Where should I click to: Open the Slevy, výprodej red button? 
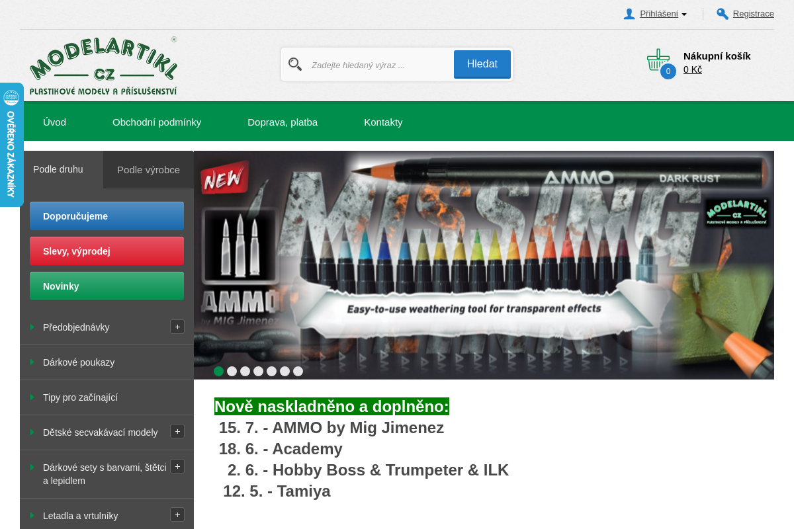(x=107, y=251)
